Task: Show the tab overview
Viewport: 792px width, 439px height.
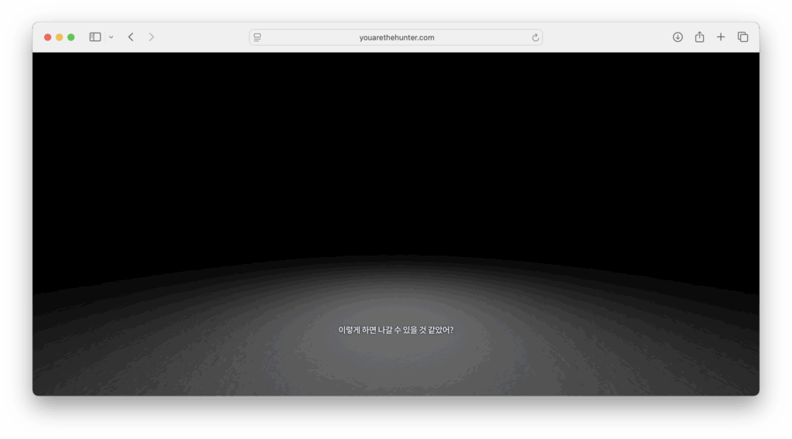Action: click(742, 37)
